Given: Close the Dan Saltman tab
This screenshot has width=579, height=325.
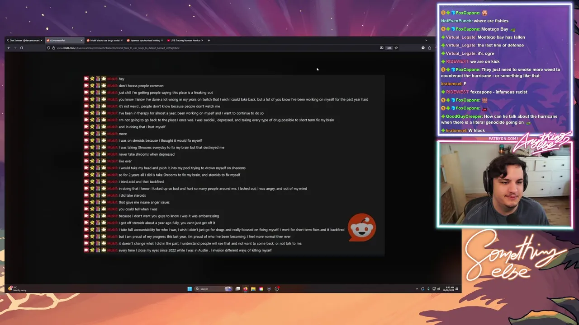Looking at the screenshot, I should [41, 40].
